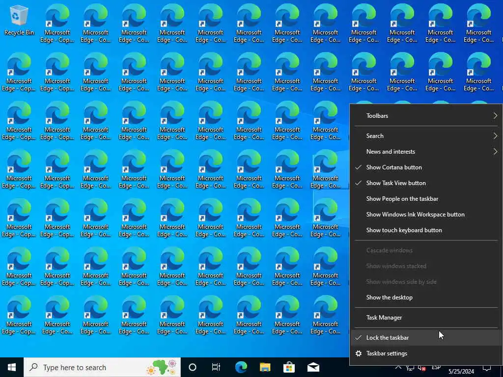
Task: Open File Explorer from the taskbar
Action: [x=265, y=367]
